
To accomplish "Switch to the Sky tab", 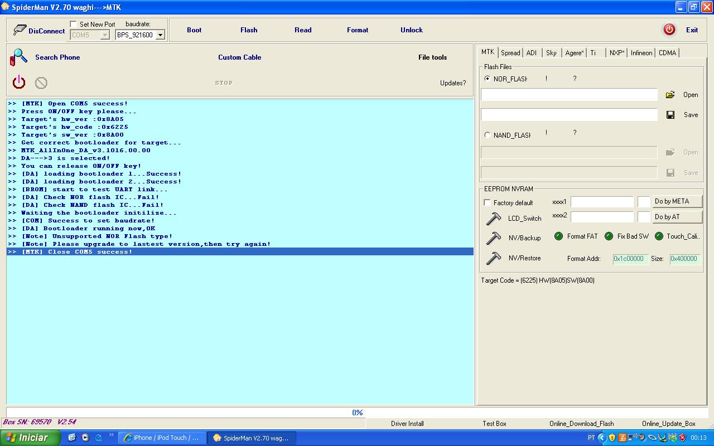I will (551, 53).
